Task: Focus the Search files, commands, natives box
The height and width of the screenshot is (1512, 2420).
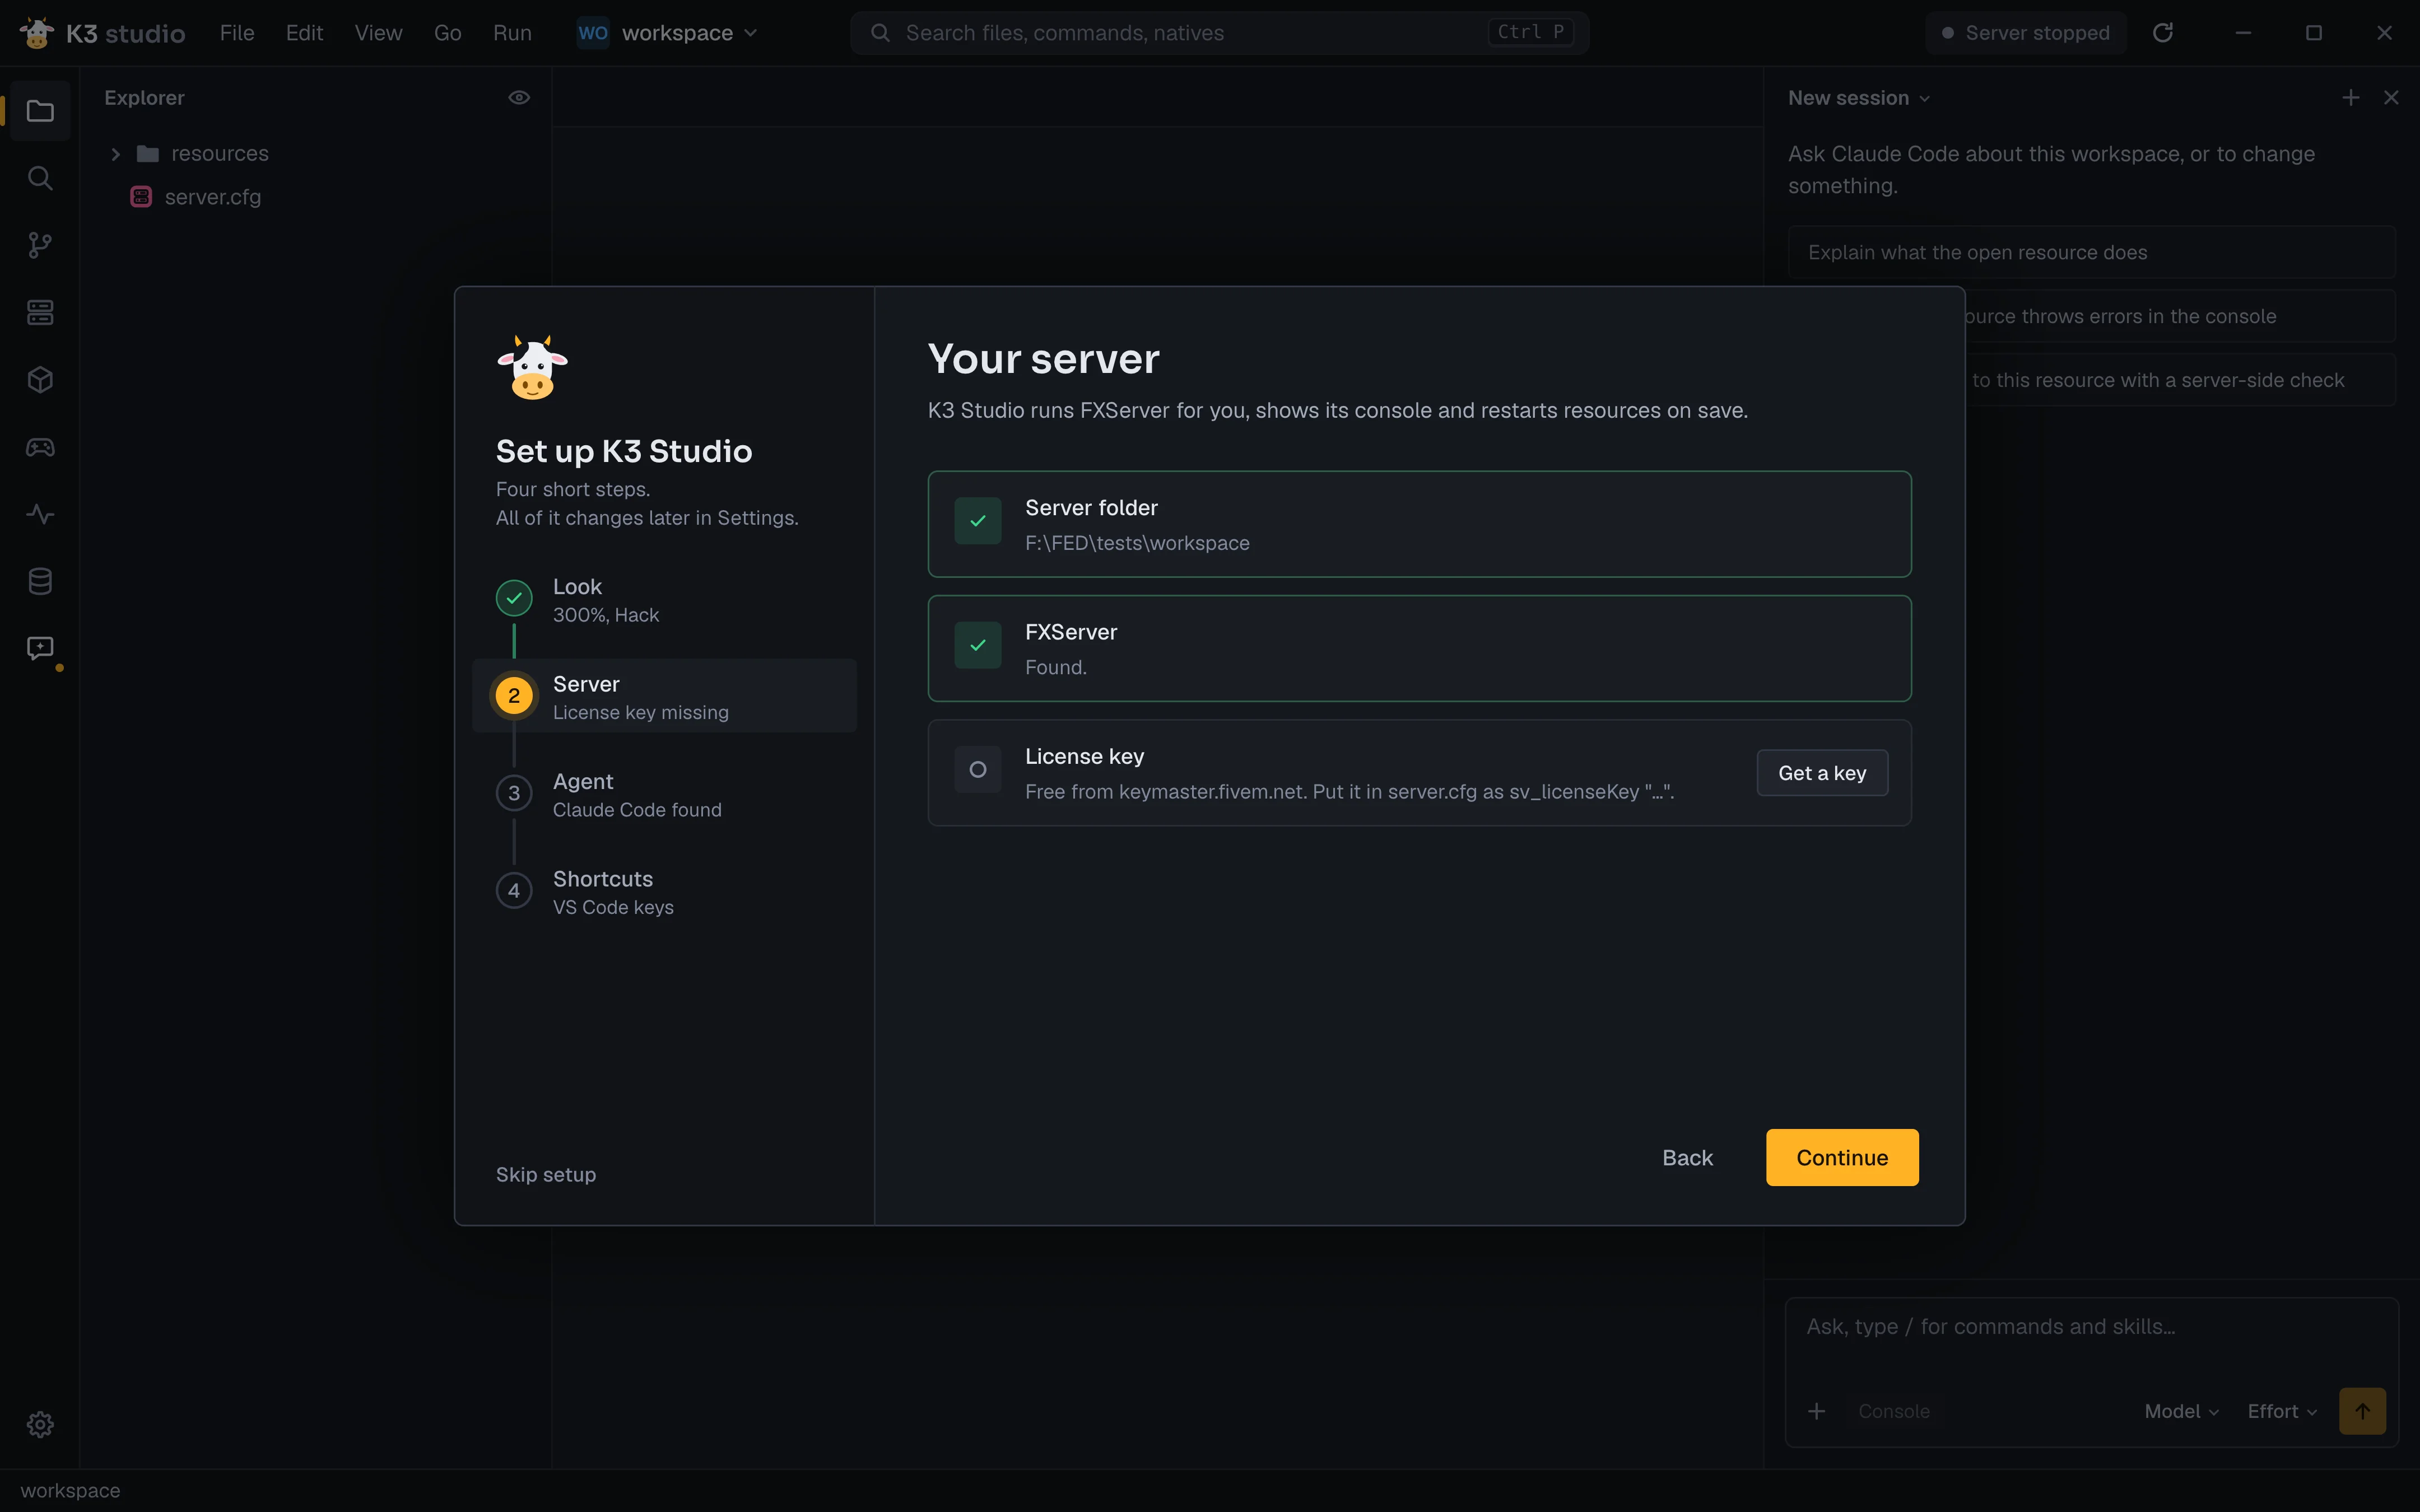Action: click(x=1219, y=33)
